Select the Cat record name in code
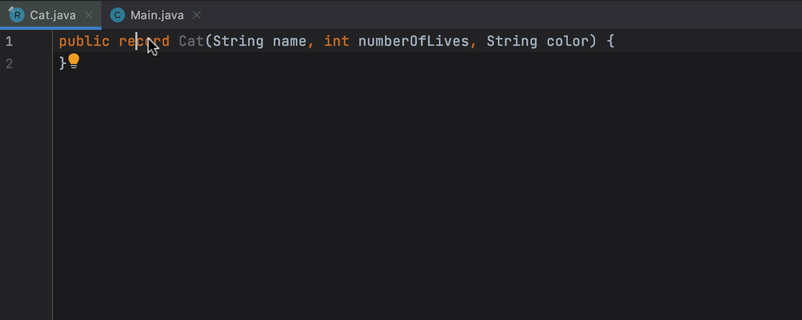 pyautogui.click(x=190, y=41)
